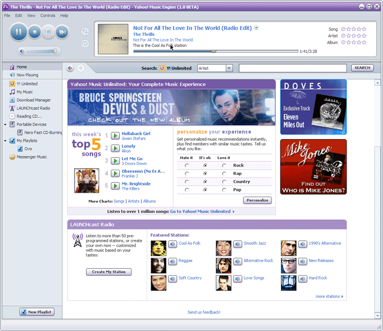Viewport: 383px width, 331px height.
Task: Toggle shuffle mode icon
Action: click(85, 32)
